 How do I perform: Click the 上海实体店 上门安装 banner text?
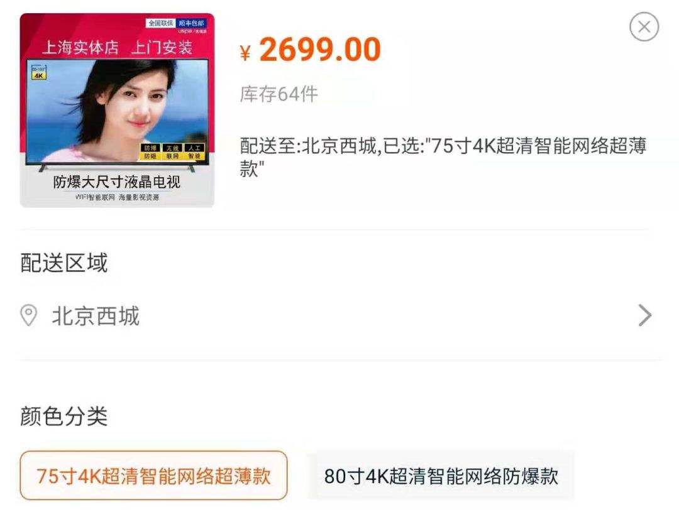point(118,46)
